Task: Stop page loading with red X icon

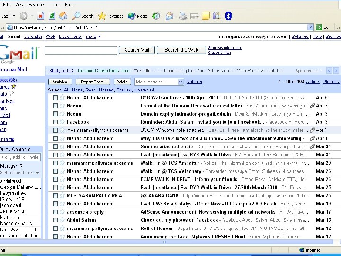Action: (41, 16)
